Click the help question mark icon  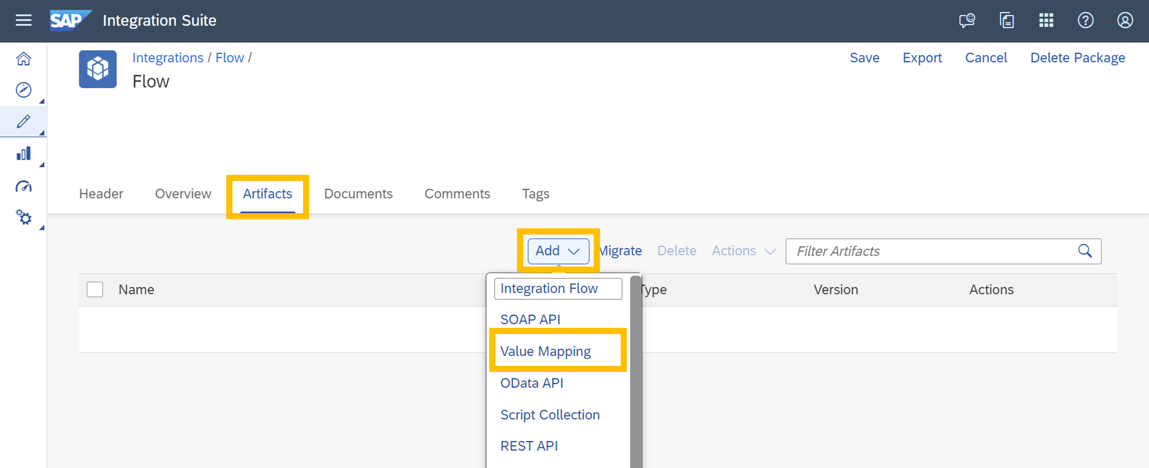coord(1085,20)
